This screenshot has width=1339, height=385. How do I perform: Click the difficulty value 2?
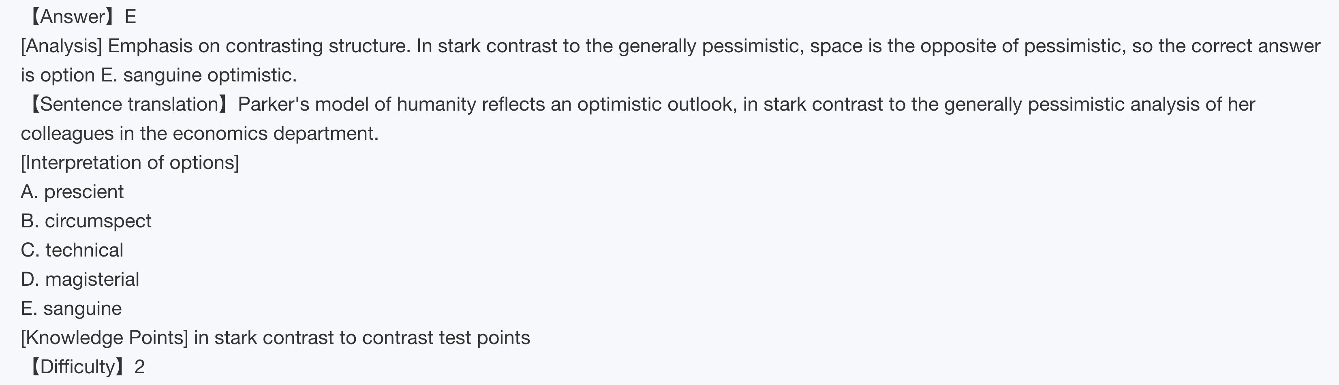click(139, 367)
